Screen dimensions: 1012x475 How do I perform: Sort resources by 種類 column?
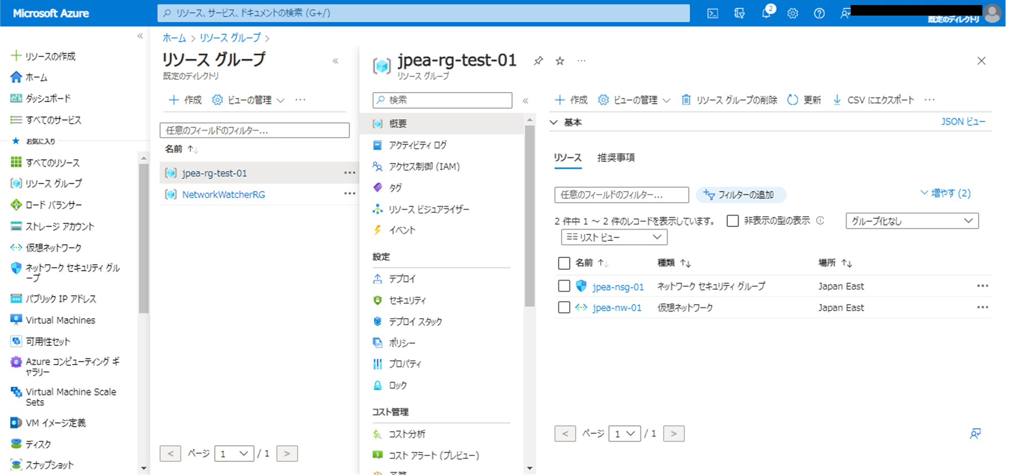(674, 263)
